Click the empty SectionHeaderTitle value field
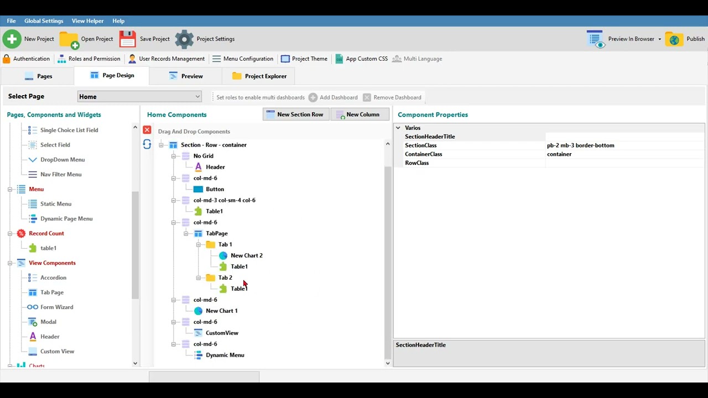708x398 pixels. [x=625, y=137]
